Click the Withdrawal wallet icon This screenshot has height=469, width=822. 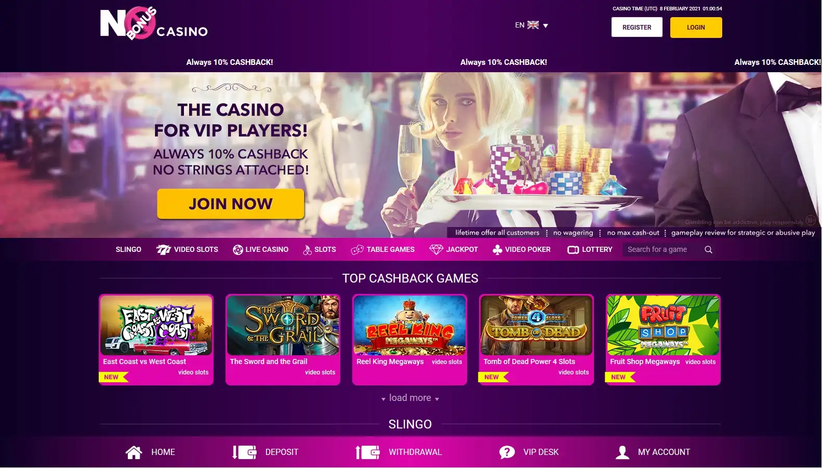(368, 452)
